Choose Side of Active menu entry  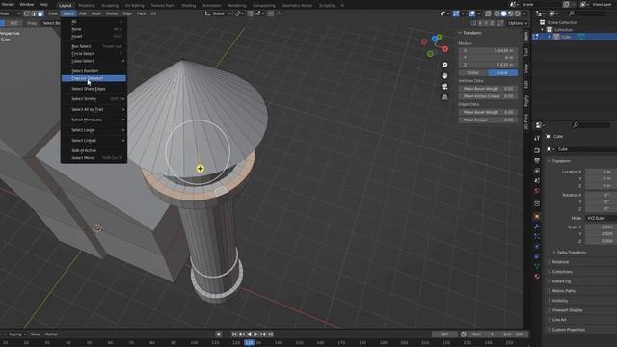(x=94, y=150)
